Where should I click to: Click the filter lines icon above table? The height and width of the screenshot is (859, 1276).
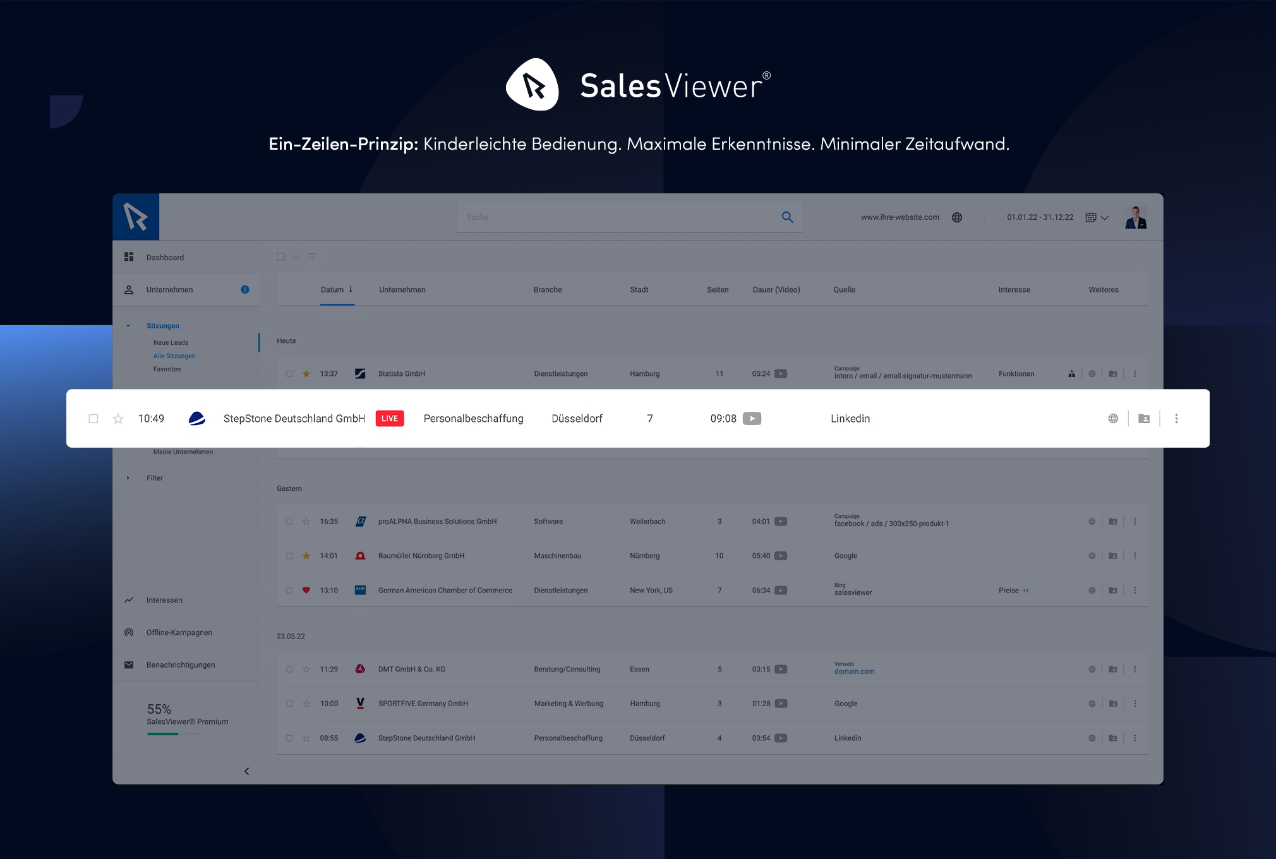coord(313,256)
